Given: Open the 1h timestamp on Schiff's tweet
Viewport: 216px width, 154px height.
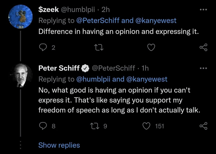Looking at the screenshot, I should (x=145, y=68).
